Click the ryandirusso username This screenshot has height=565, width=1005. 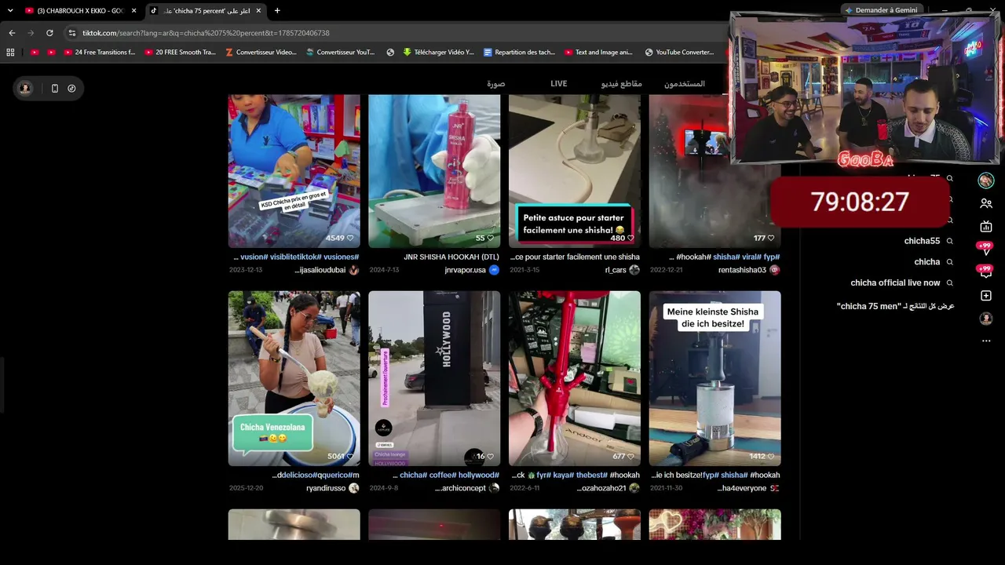coord(327,488)
